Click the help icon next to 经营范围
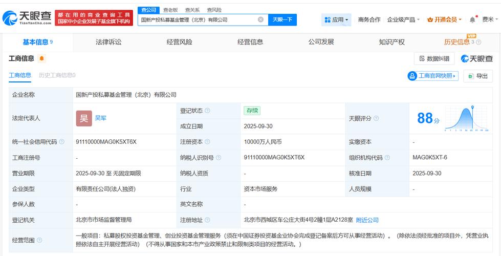This screenshot has height=256, width=501. point(39,240)
